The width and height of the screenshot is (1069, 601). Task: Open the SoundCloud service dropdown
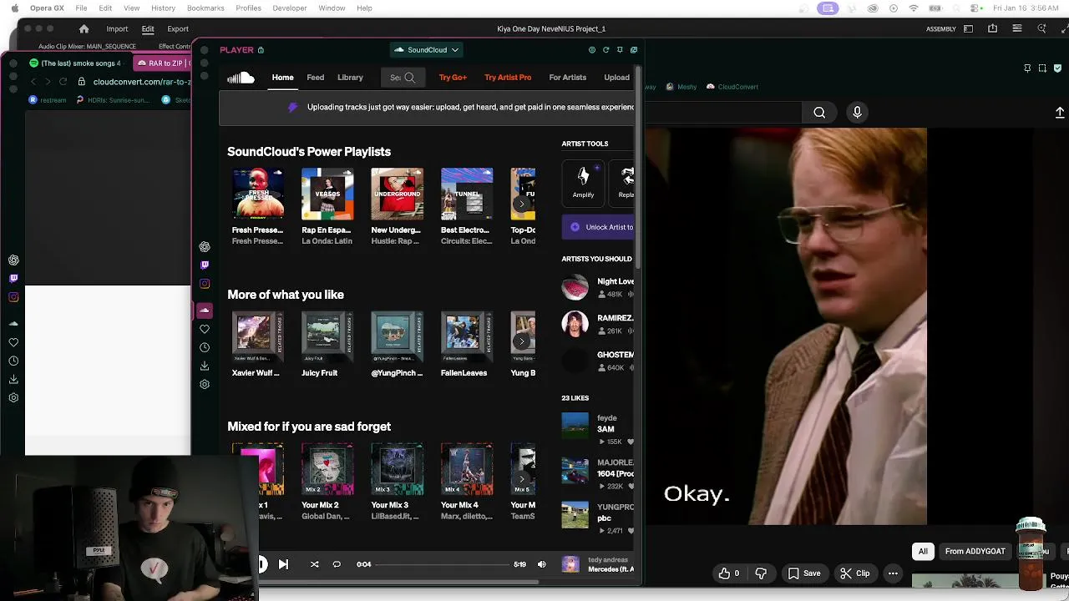tap(426, 50)
